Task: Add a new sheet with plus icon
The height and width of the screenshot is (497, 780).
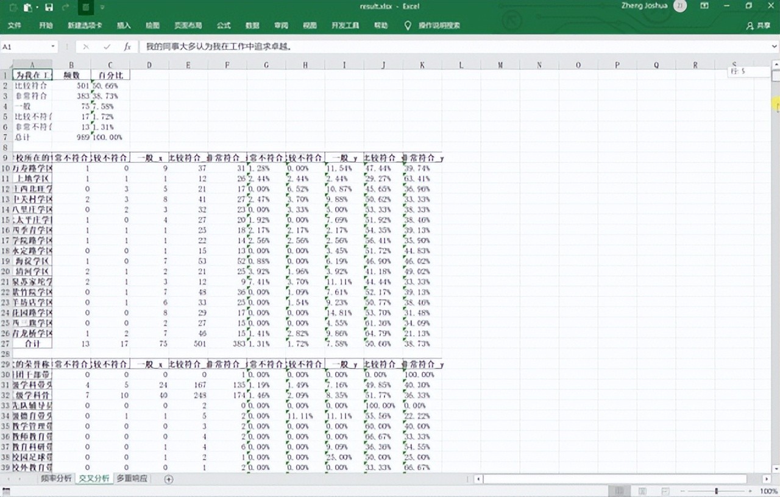Action: click(169, 479)
